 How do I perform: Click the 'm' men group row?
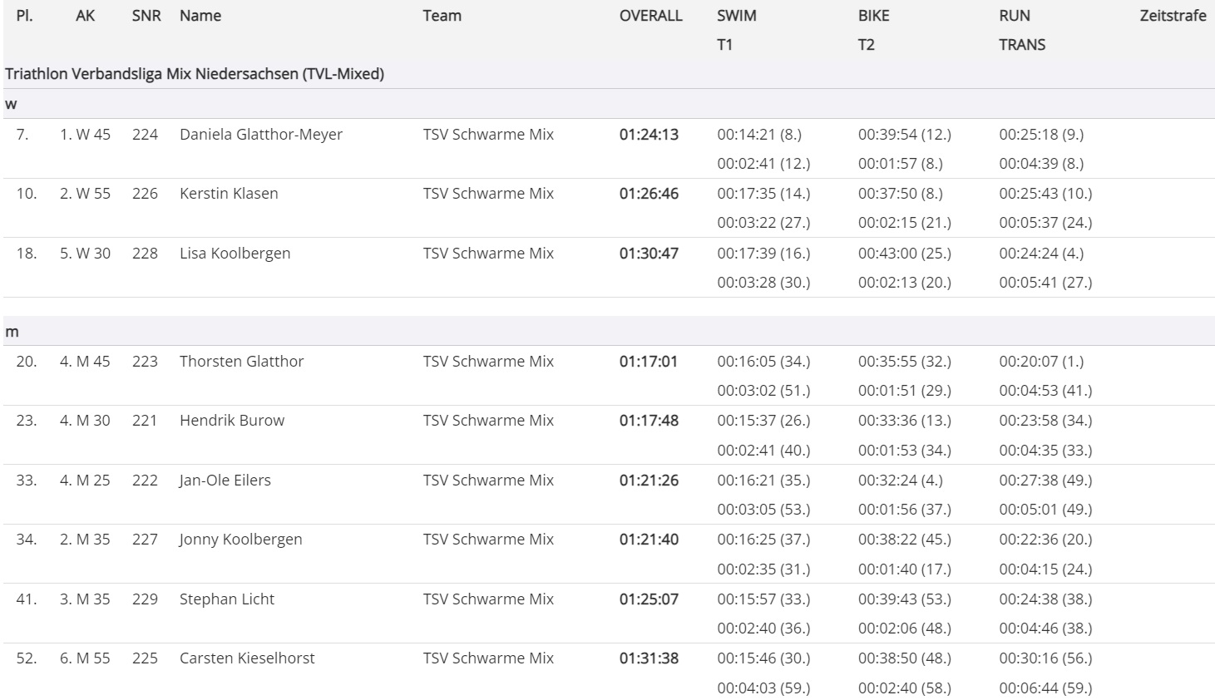pyautogui.click(x=12, y=332)
